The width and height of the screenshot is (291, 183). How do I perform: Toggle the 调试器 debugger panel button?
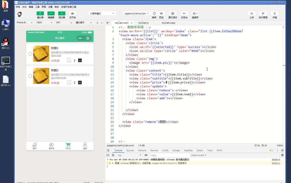(x=62, y=13)
